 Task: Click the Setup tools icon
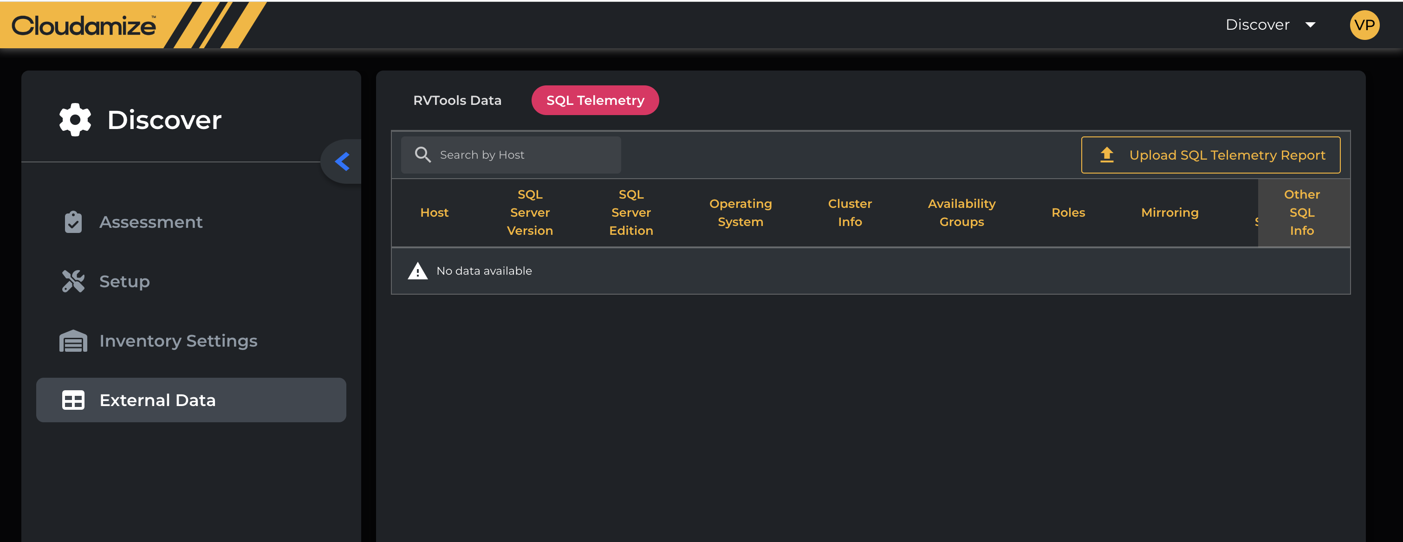click(x=73, y=281)
